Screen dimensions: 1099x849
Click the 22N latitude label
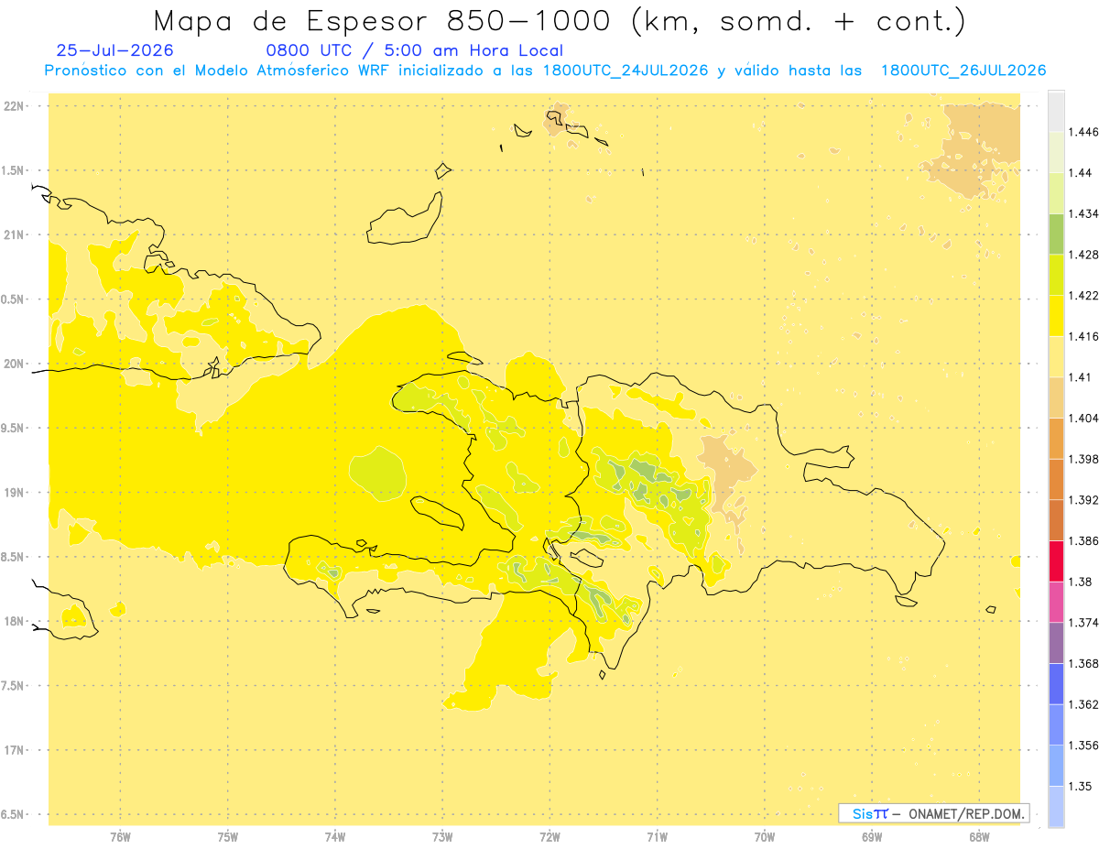(x=15, y=105)
